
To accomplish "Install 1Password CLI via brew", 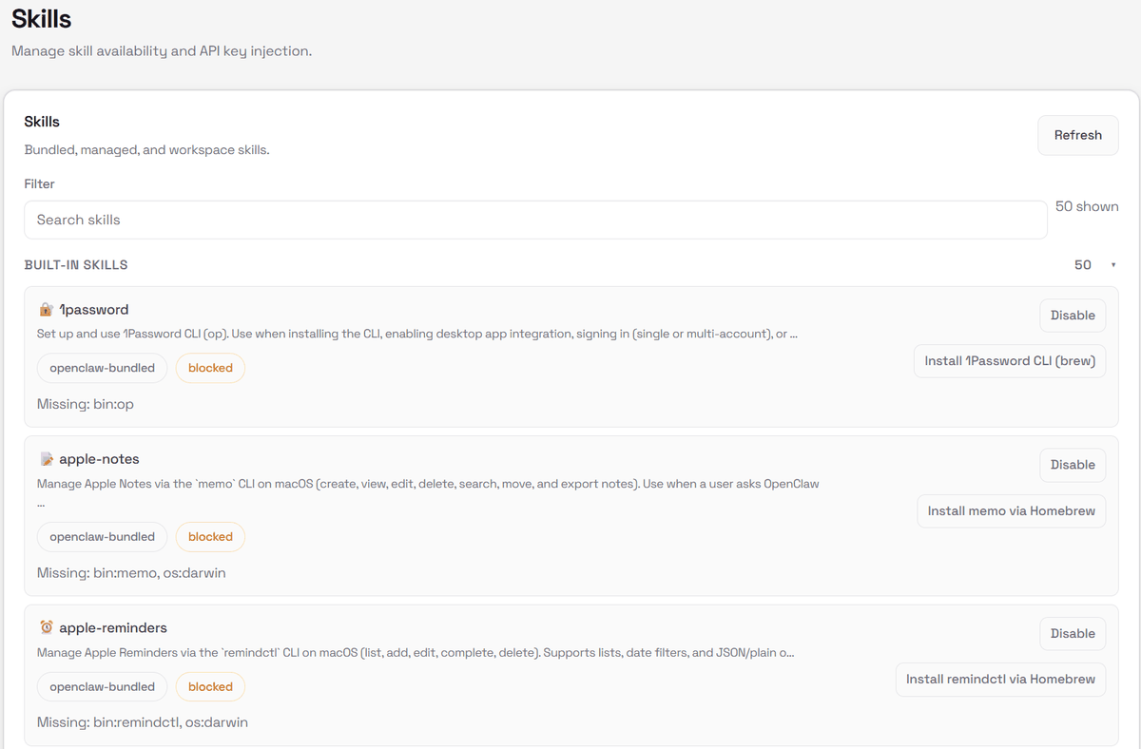I will [1009, 361].
